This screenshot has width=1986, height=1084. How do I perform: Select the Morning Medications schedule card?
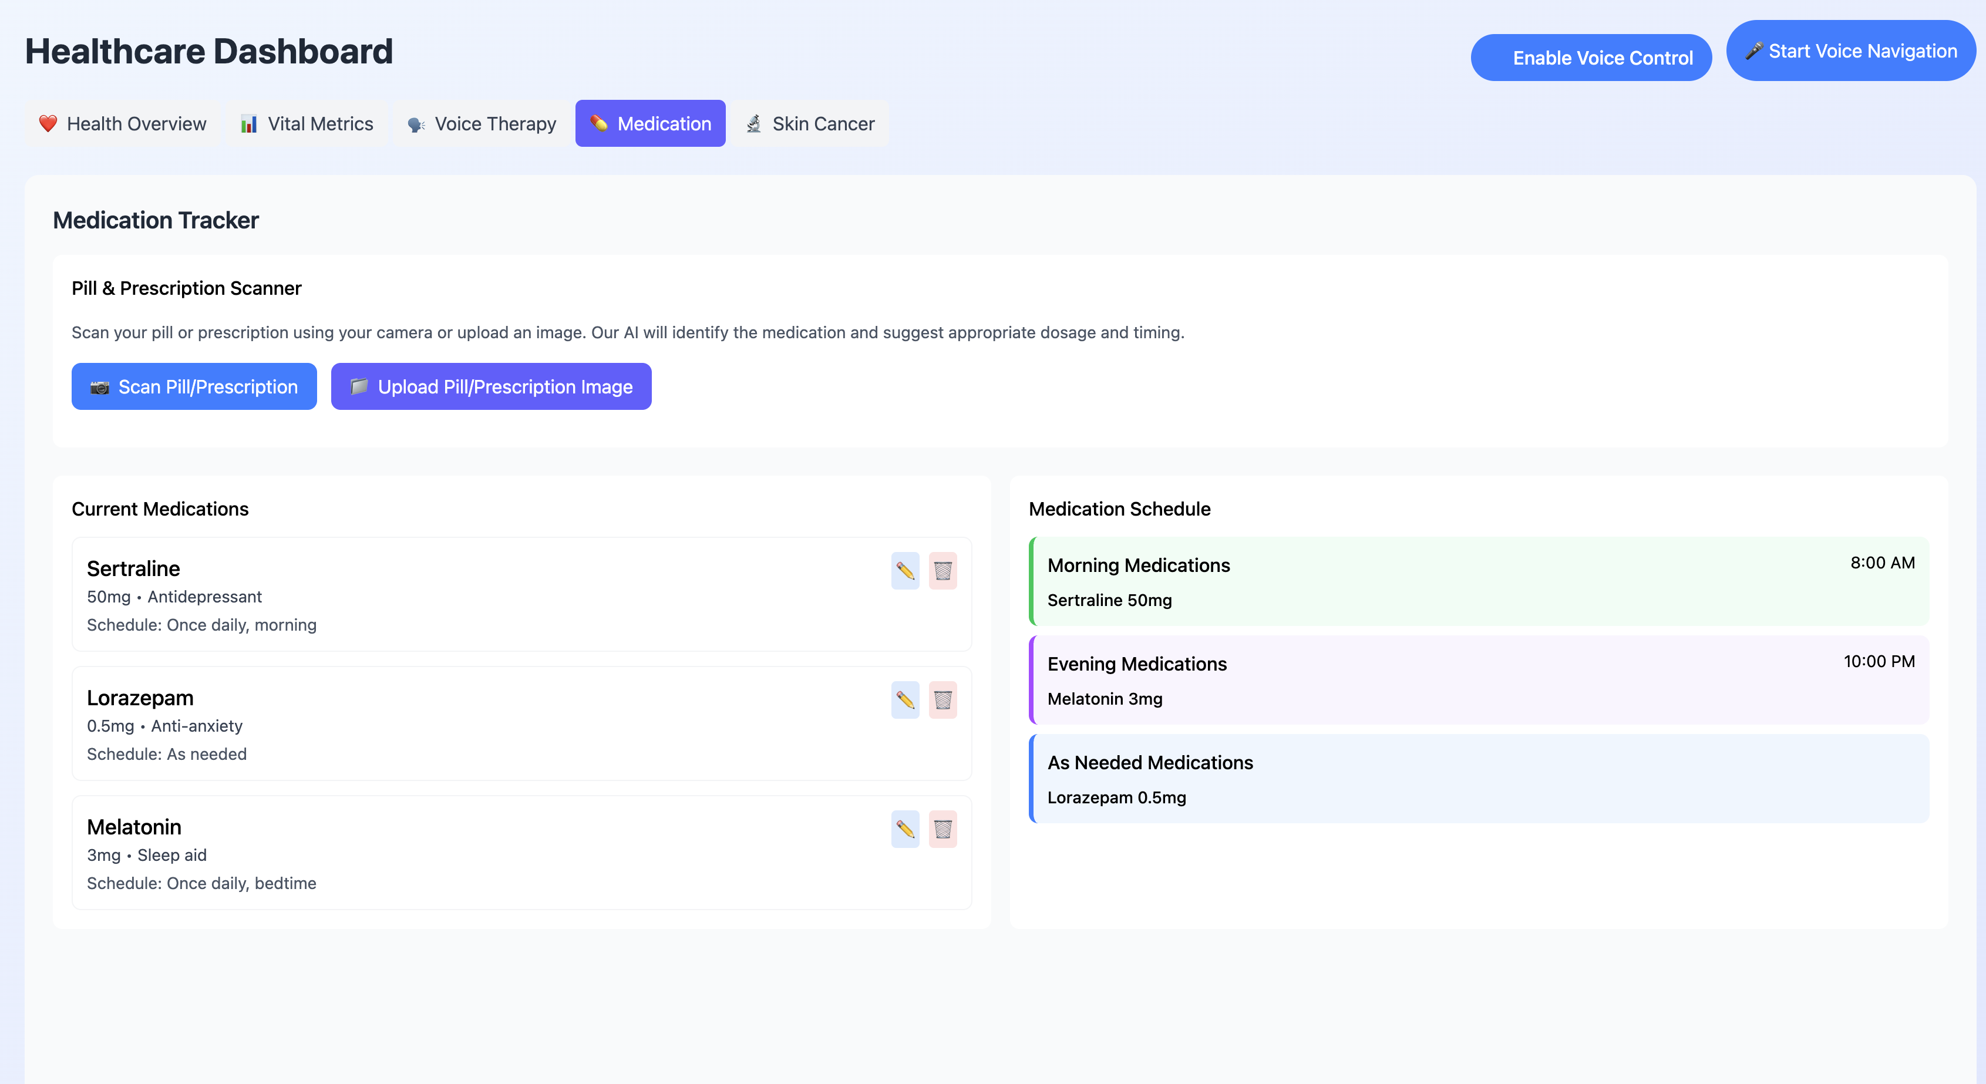pos(1479,581)
